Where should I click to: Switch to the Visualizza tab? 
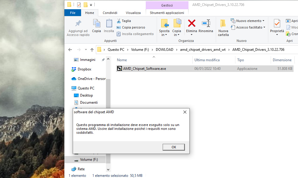[133, 13]
